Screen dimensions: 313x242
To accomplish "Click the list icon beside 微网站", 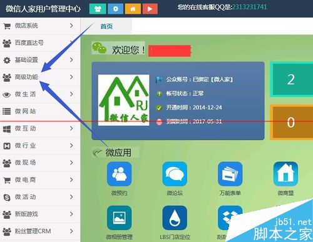I will click(7, 111).
